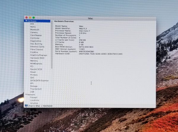Screen dimensions: 178x132
Task: Select SATA/SATA Express in sidebar
Action: tap(39, 80)
